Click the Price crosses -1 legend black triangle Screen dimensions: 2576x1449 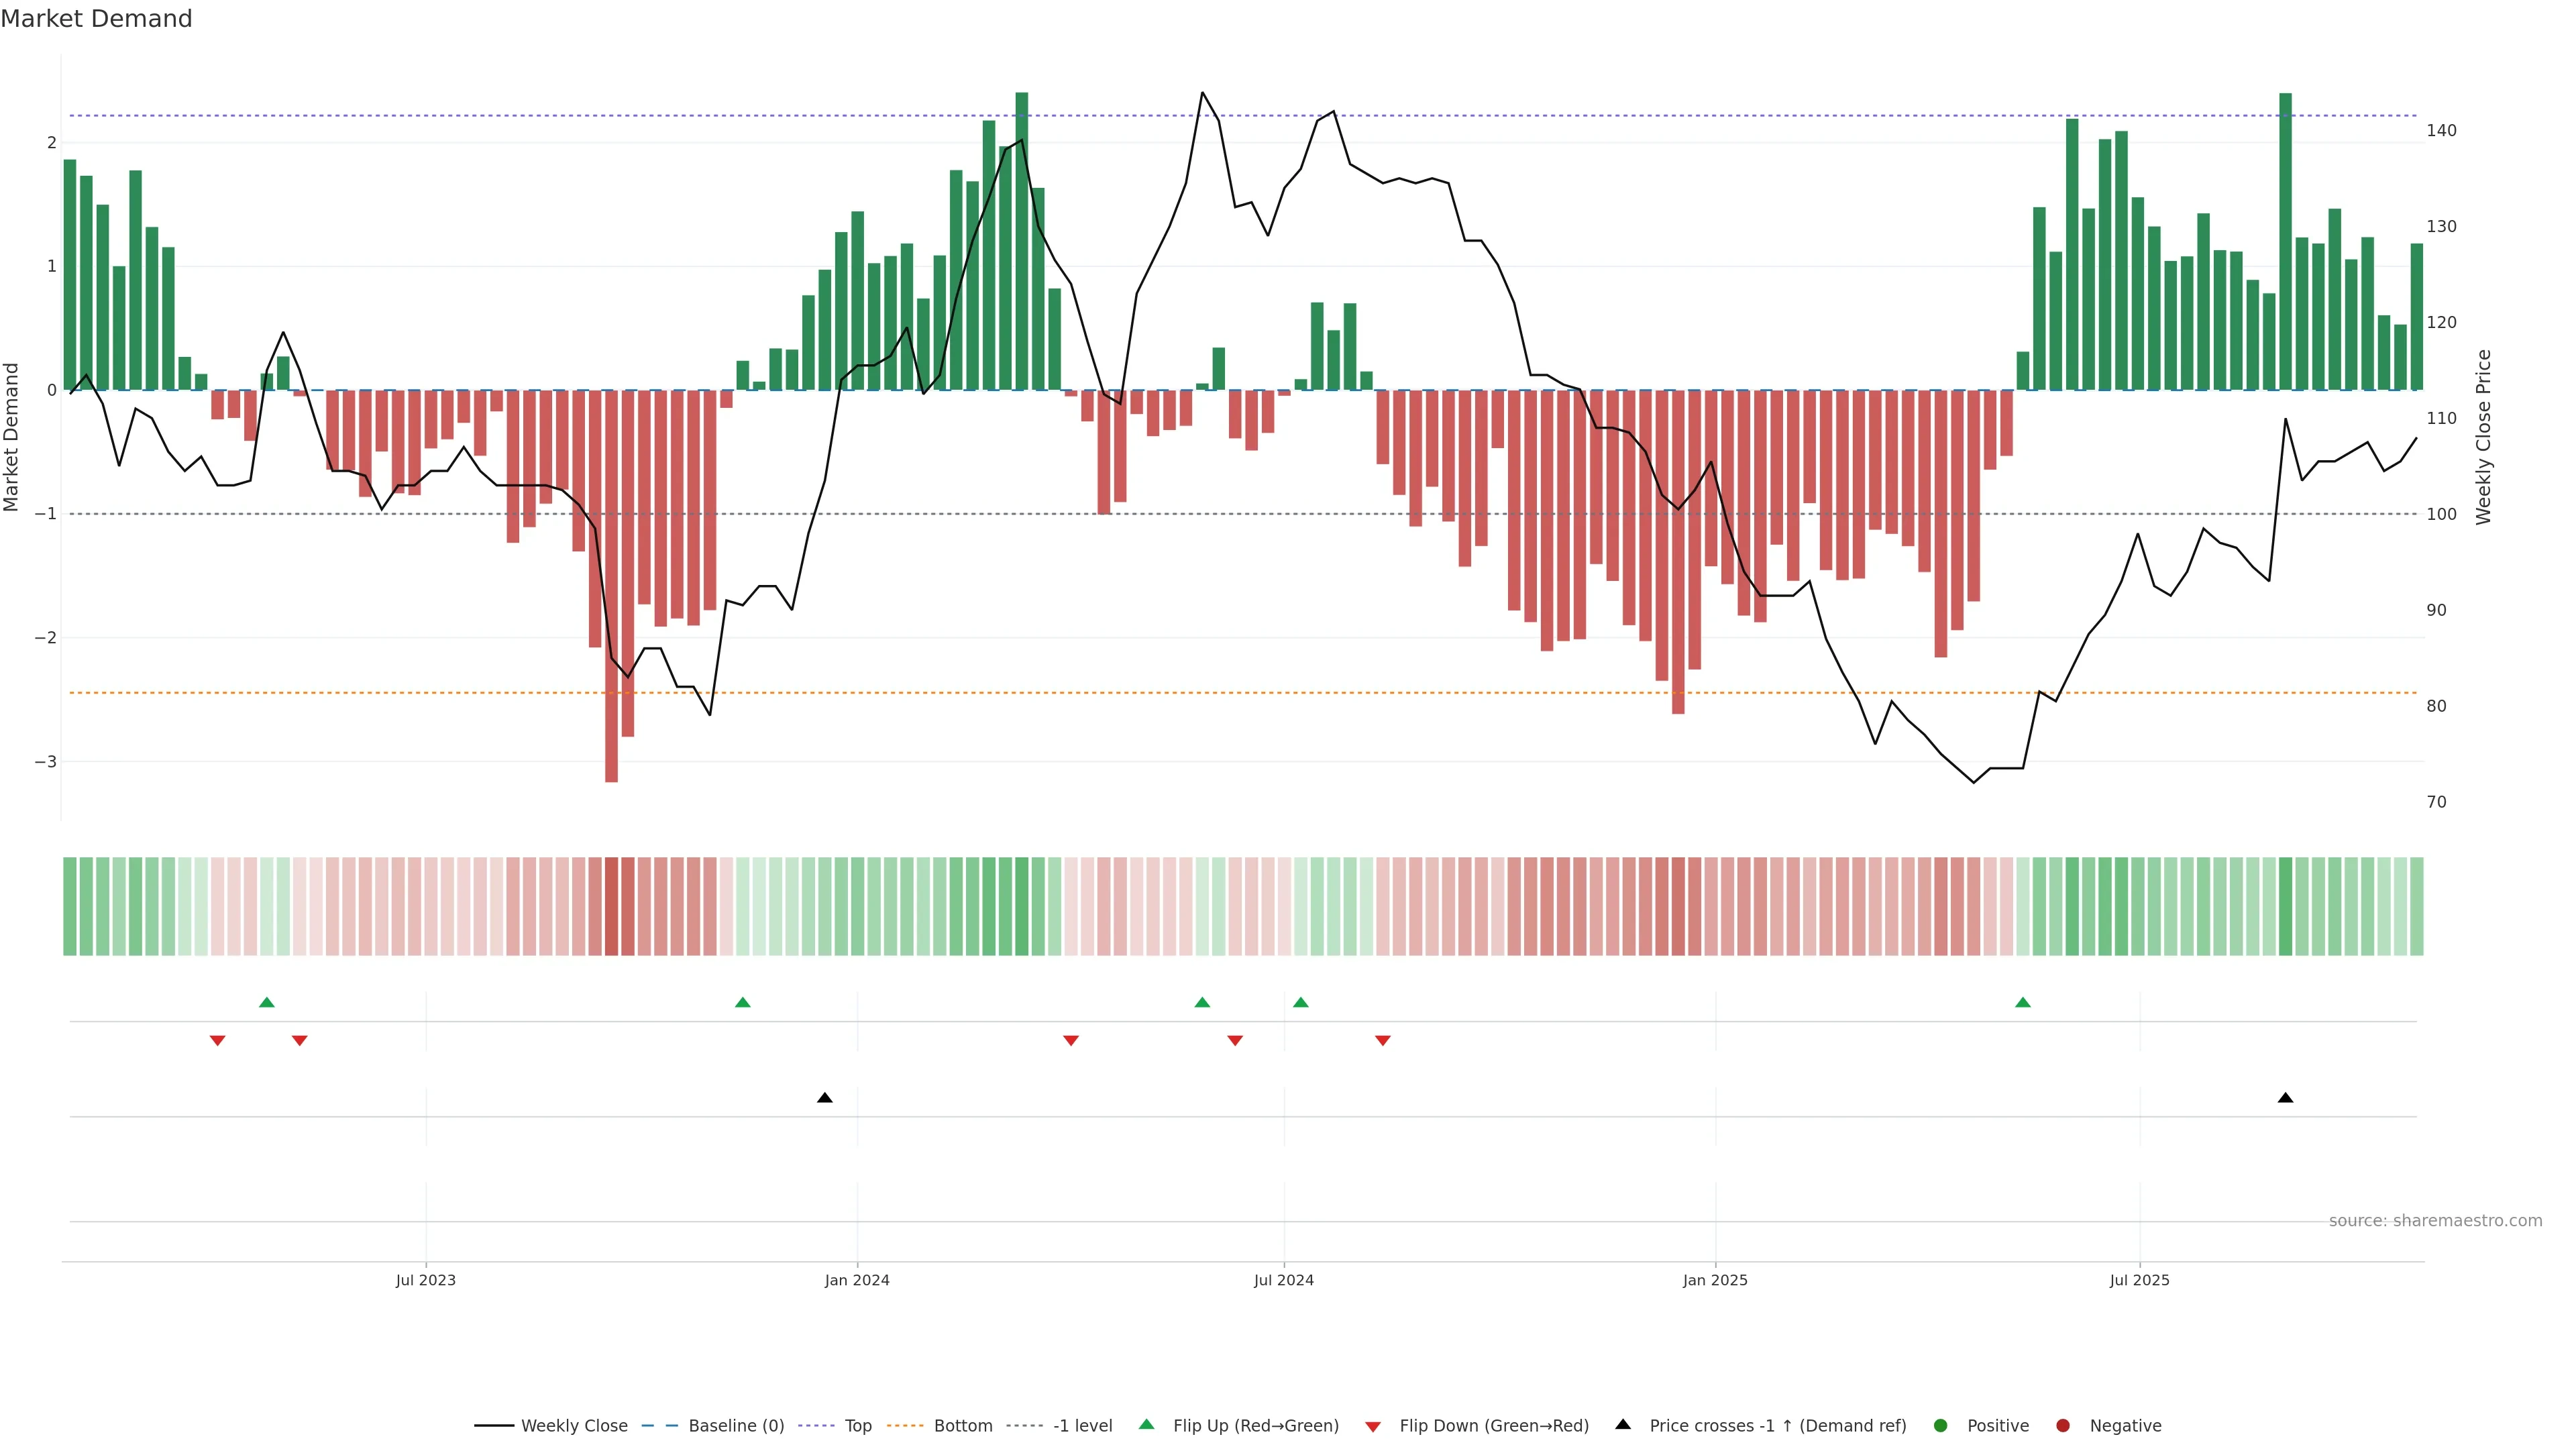point(1623,1424)
